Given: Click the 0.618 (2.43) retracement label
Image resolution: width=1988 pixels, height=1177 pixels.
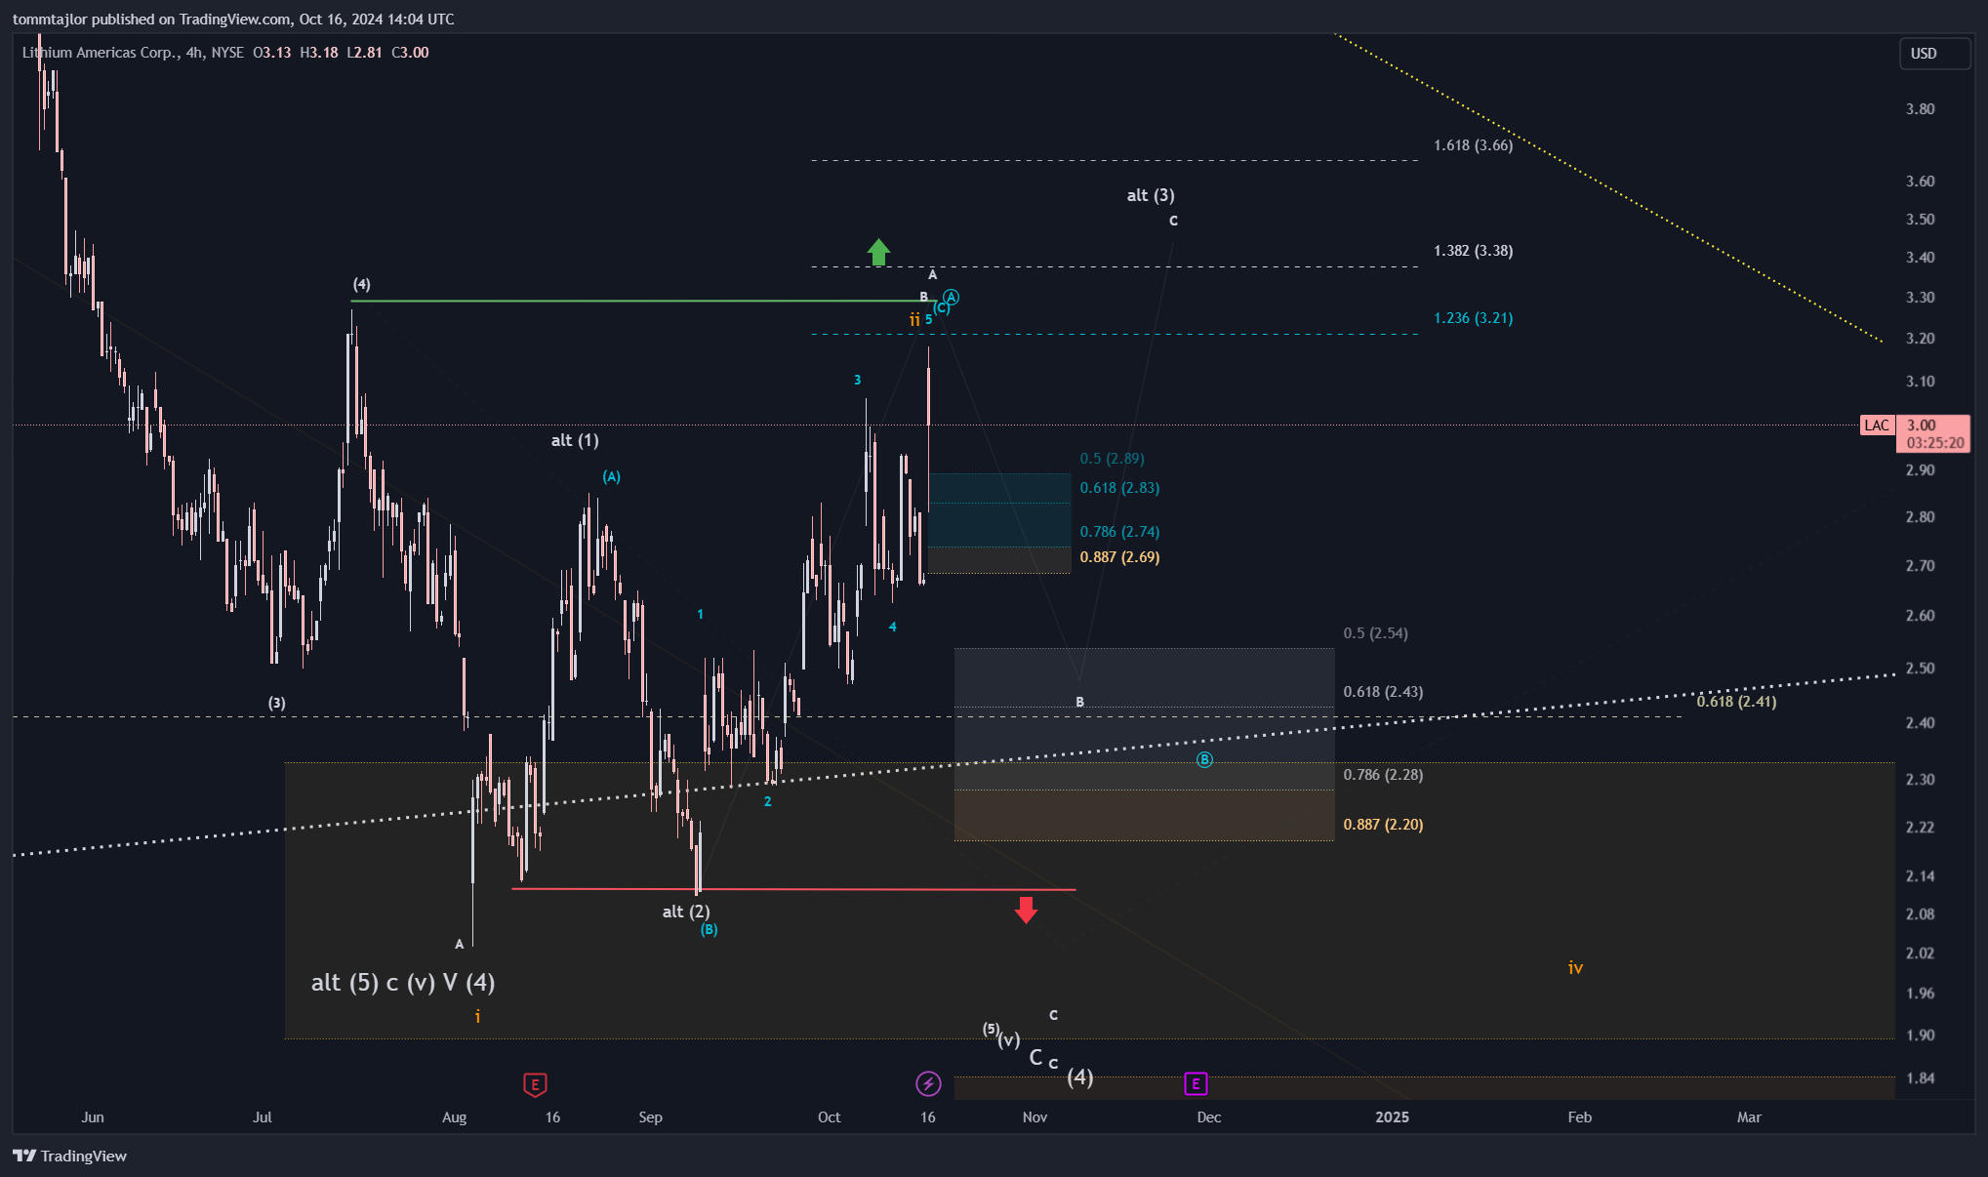Looking at the screenshot, I should [1383, 692].
